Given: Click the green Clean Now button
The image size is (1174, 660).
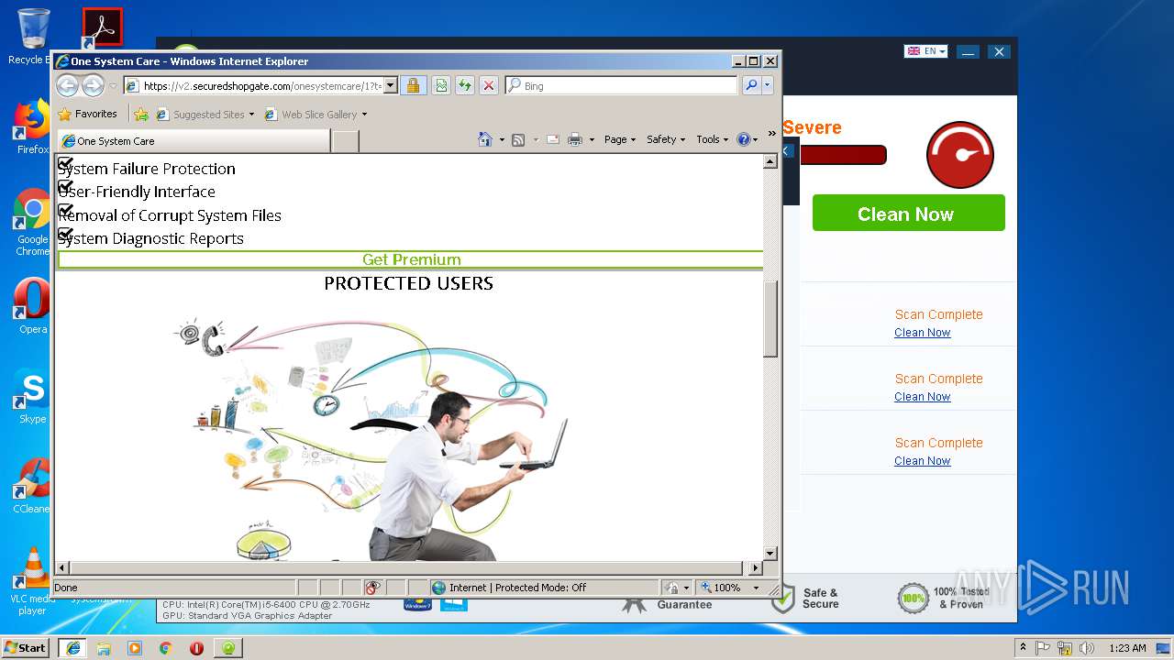Looking at the screenshot, I should tap(908, 214).
